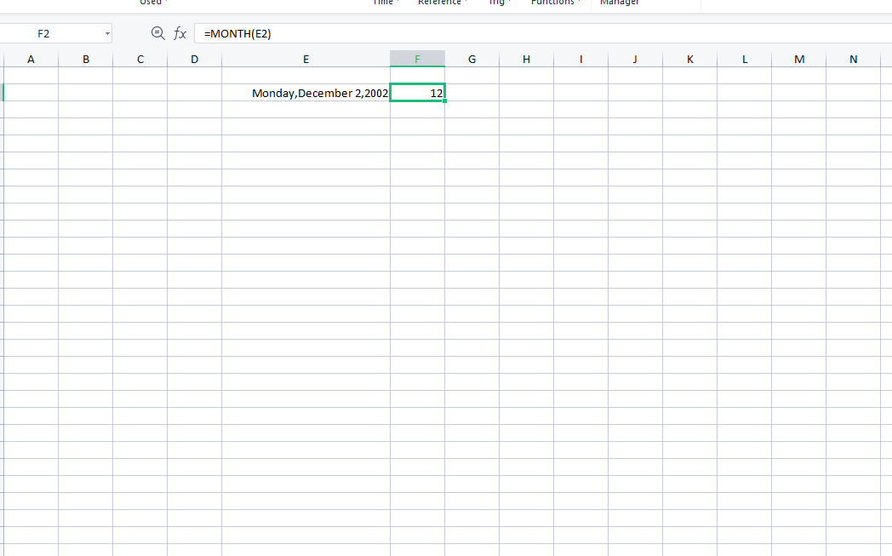The height and width of the screenshot is (556, 892).
Task: Open the Functions menu in the ribbon
Action: click(555, 3)
